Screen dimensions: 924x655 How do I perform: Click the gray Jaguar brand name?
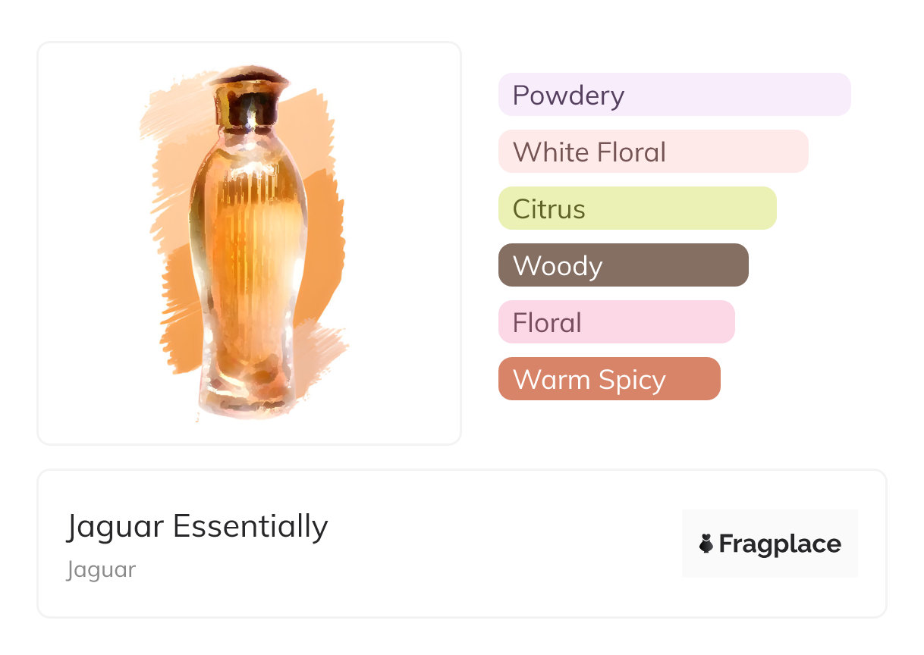tap(101, 569)
